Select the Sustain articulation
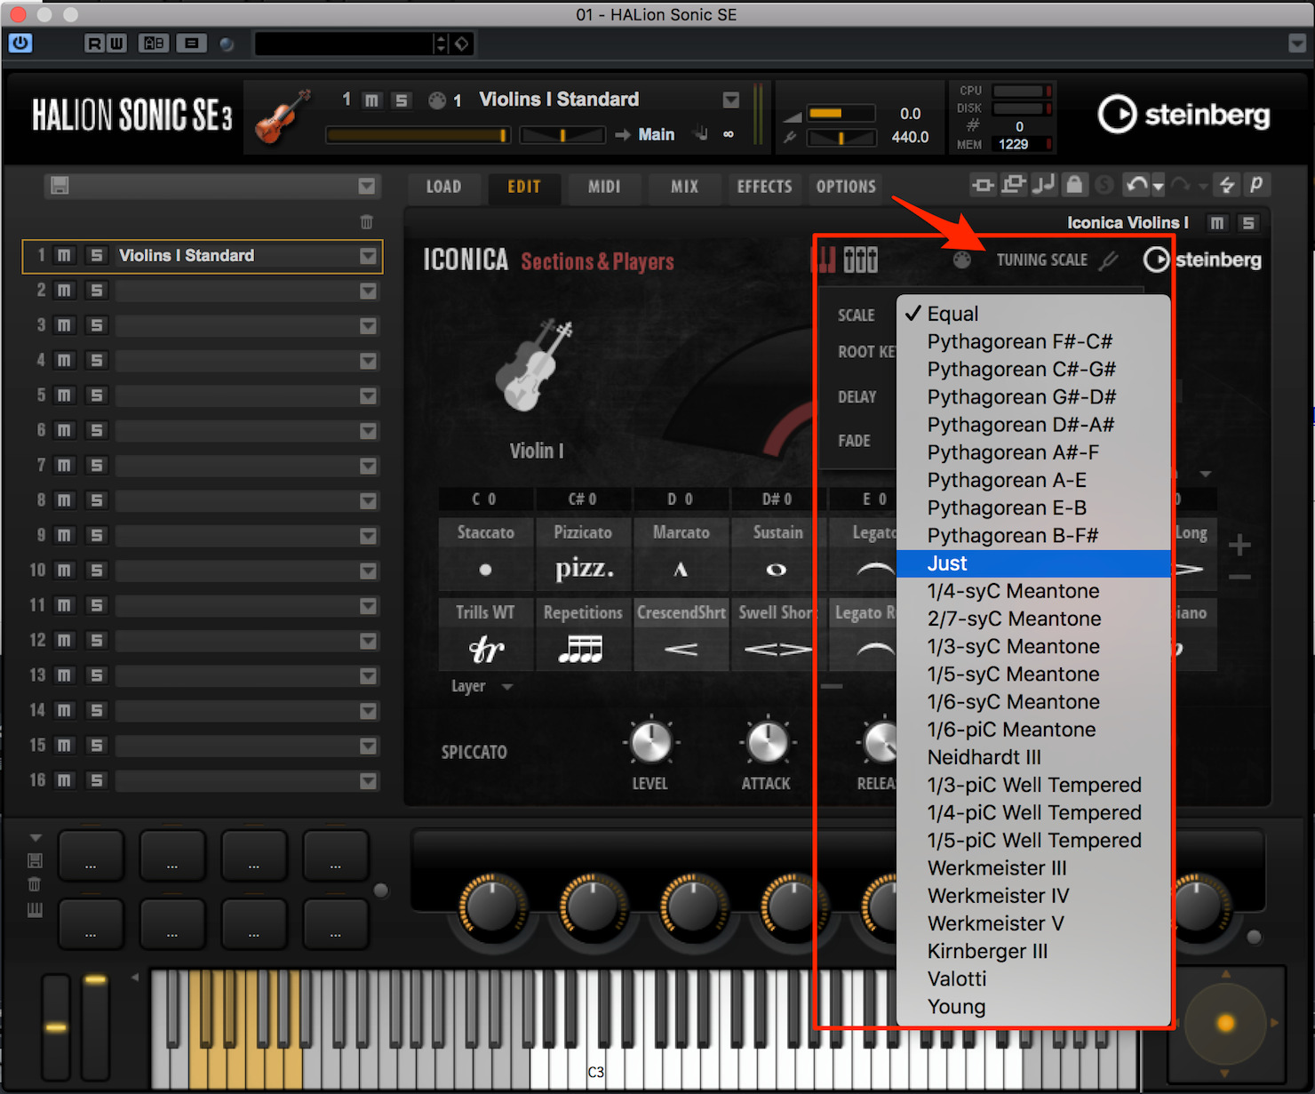1315x1094 pixels. [x=777, y=555]
